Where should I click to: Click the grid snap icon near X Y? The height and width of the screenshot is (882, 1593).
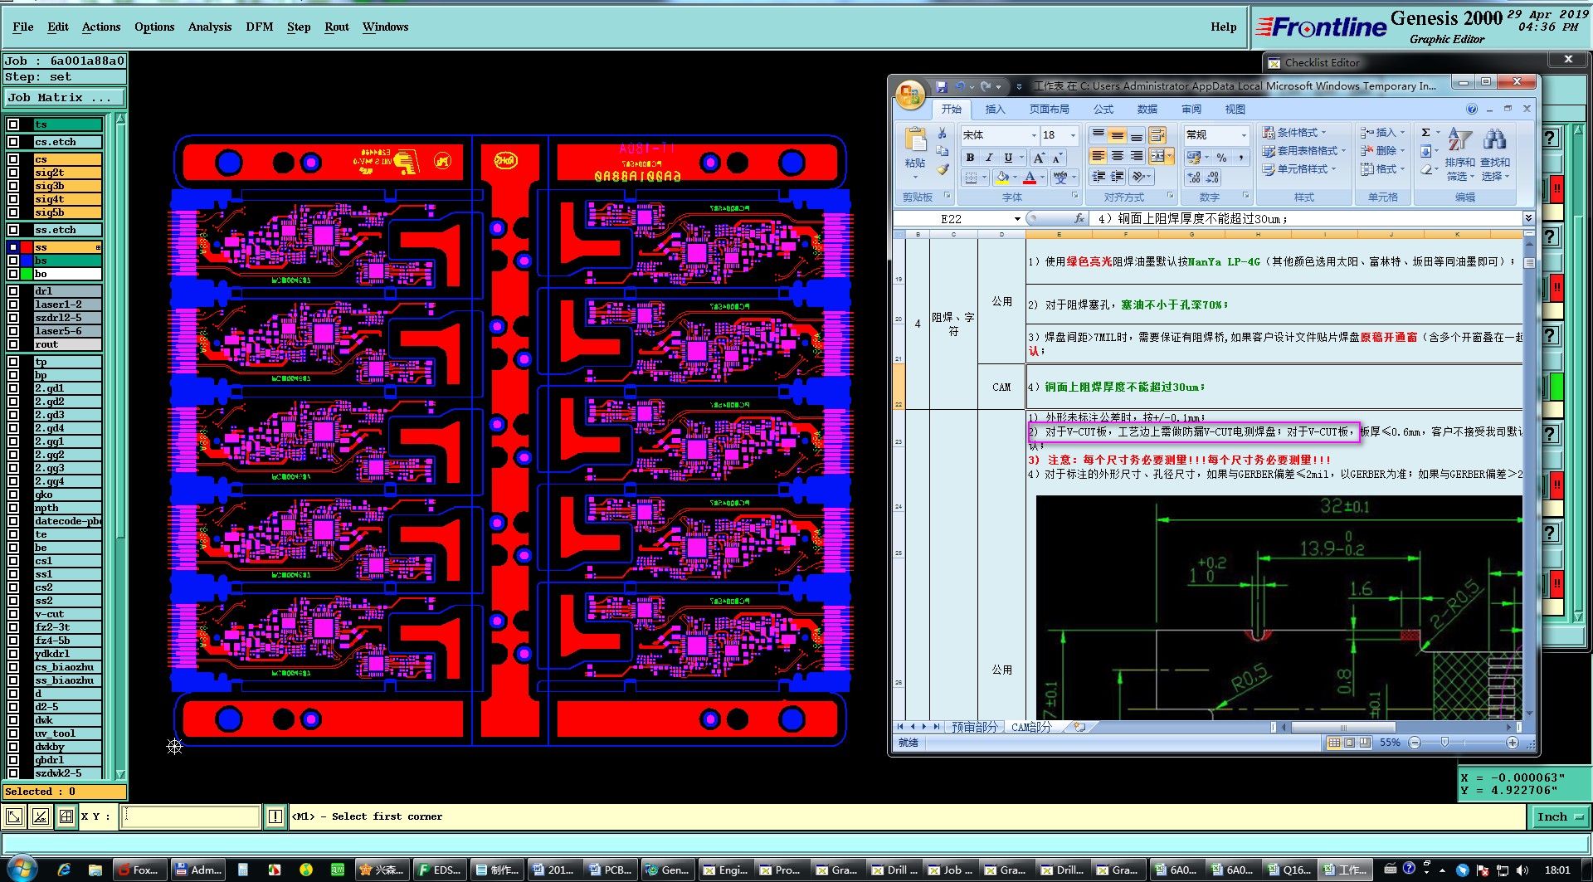pyautogui.click(x=66, y=816)
